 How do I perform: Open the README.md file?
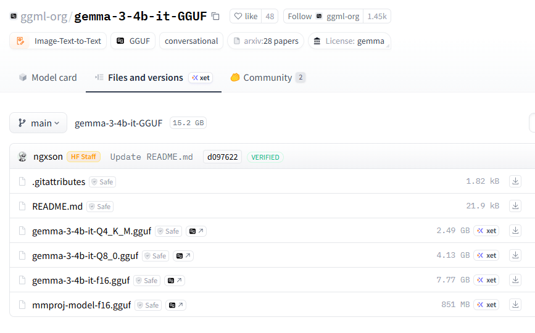(57, 207)
